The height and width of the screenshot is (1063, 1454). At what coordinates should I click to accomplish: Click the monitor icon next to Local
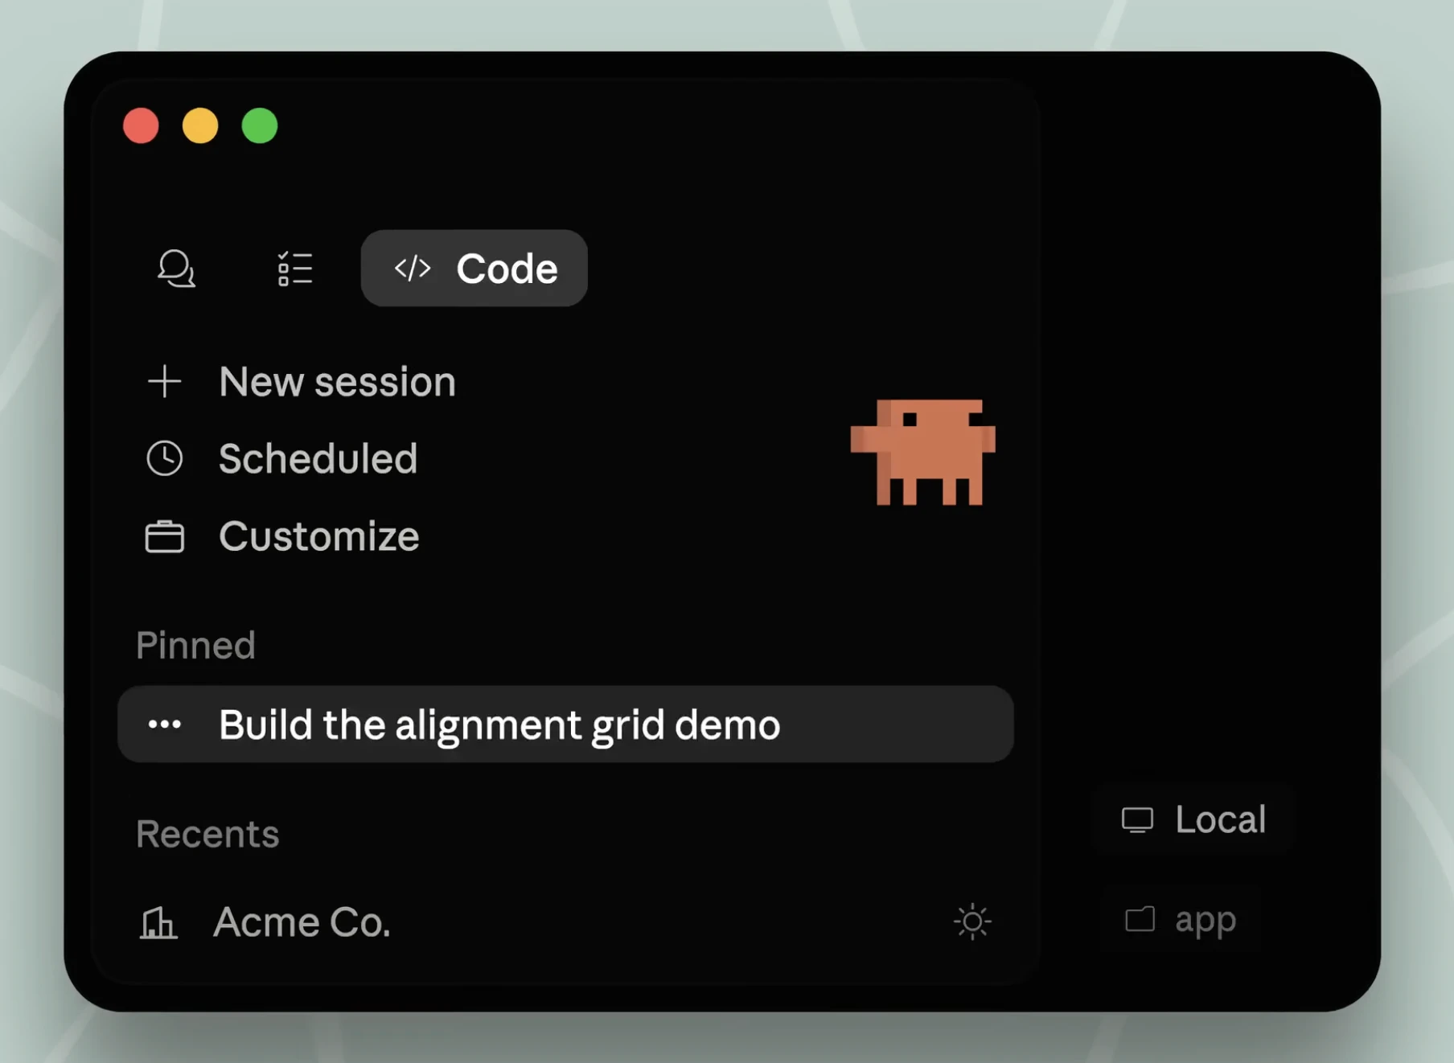(x=1136, y=819)
